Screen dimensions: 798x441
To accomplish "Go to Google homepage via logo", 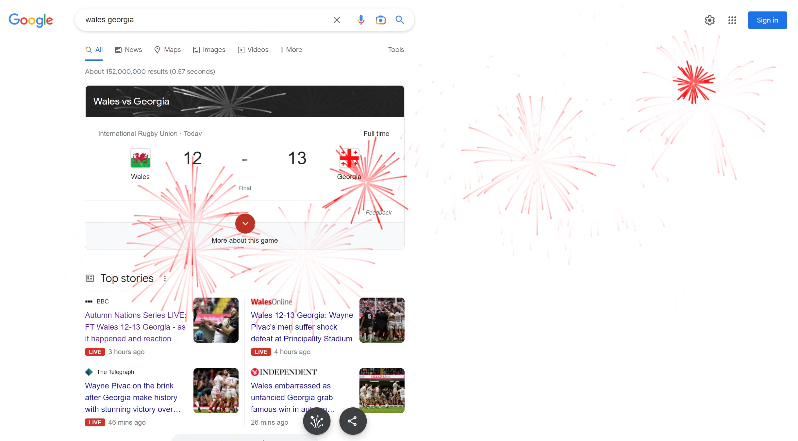I will (31, 20).
